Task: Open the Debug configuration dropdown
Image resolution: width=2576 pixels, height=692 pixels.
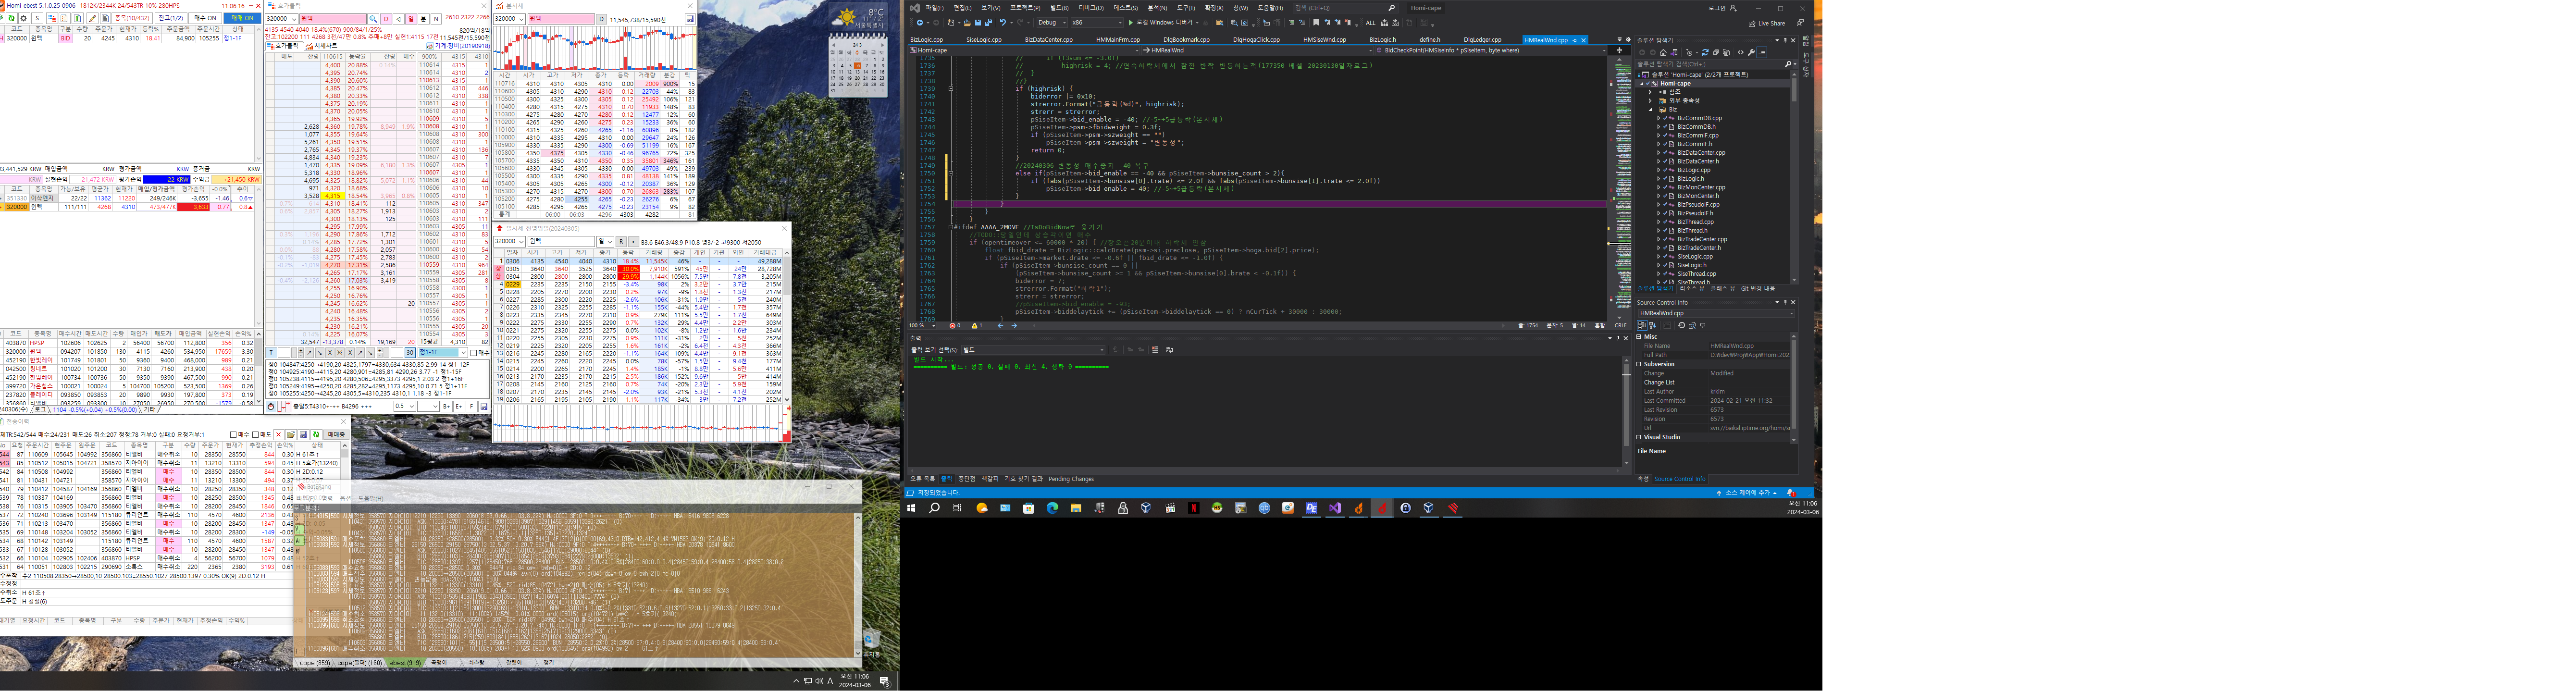Action: (1052, 23)
